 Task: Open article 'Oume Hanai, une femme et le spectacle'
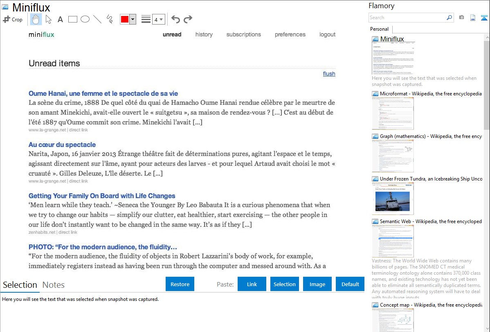[103, 94]
